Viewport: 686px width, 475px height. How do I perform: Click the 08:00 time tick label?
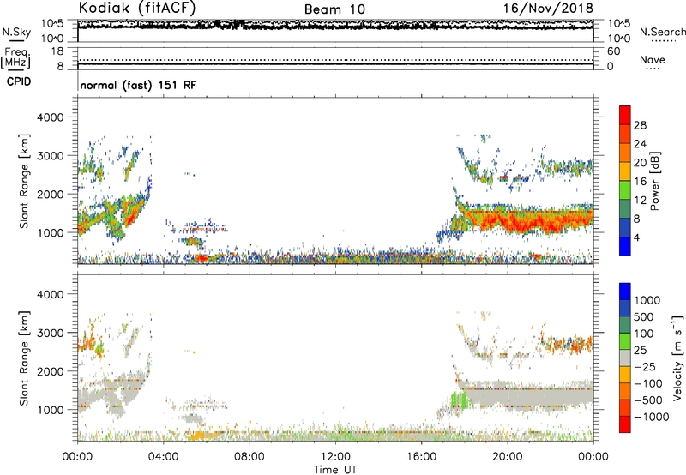(x=249, y=457)
